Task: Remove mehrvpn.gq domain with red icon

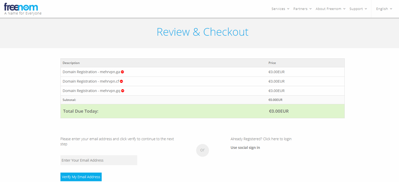Action: pos(123,91)
